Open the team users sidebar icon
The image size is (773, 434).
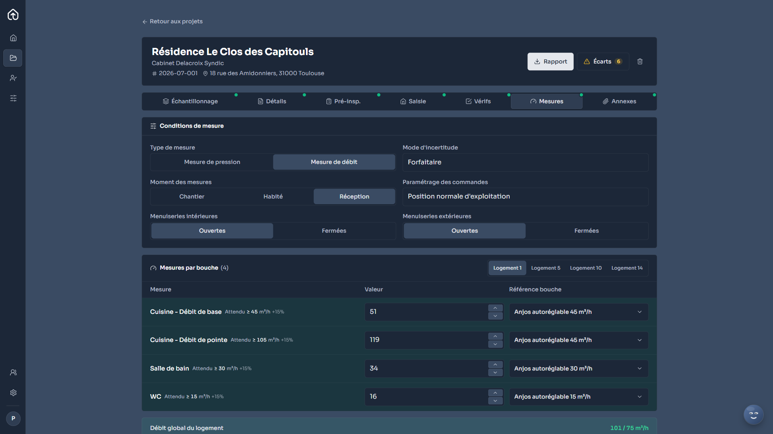(13, 373)
